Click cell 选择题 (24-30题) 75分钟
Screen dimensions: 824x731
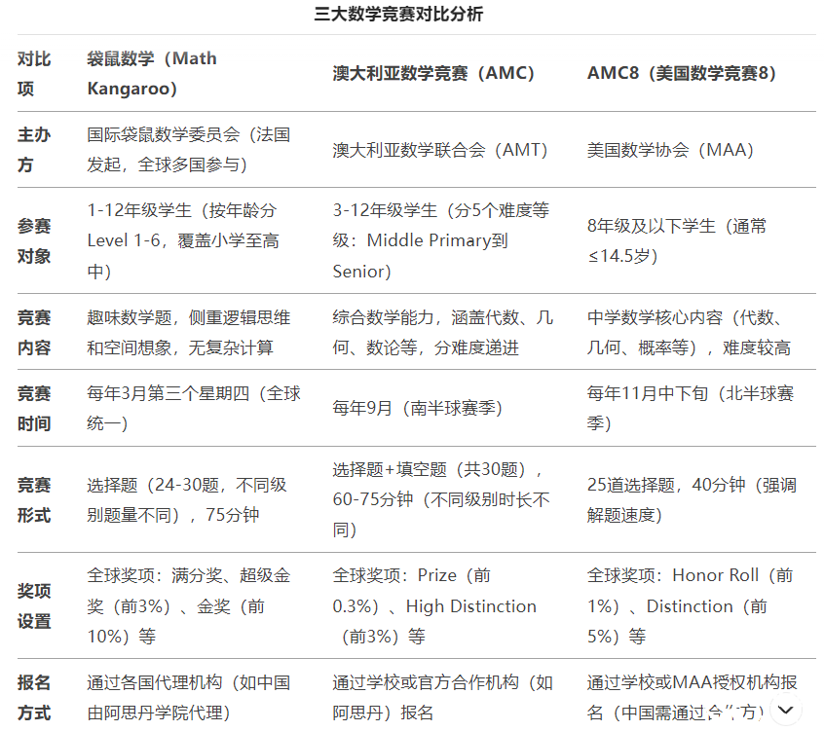coord(187,500)
